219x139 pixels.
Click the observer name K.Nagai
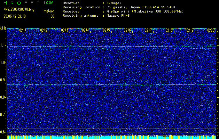114,3
